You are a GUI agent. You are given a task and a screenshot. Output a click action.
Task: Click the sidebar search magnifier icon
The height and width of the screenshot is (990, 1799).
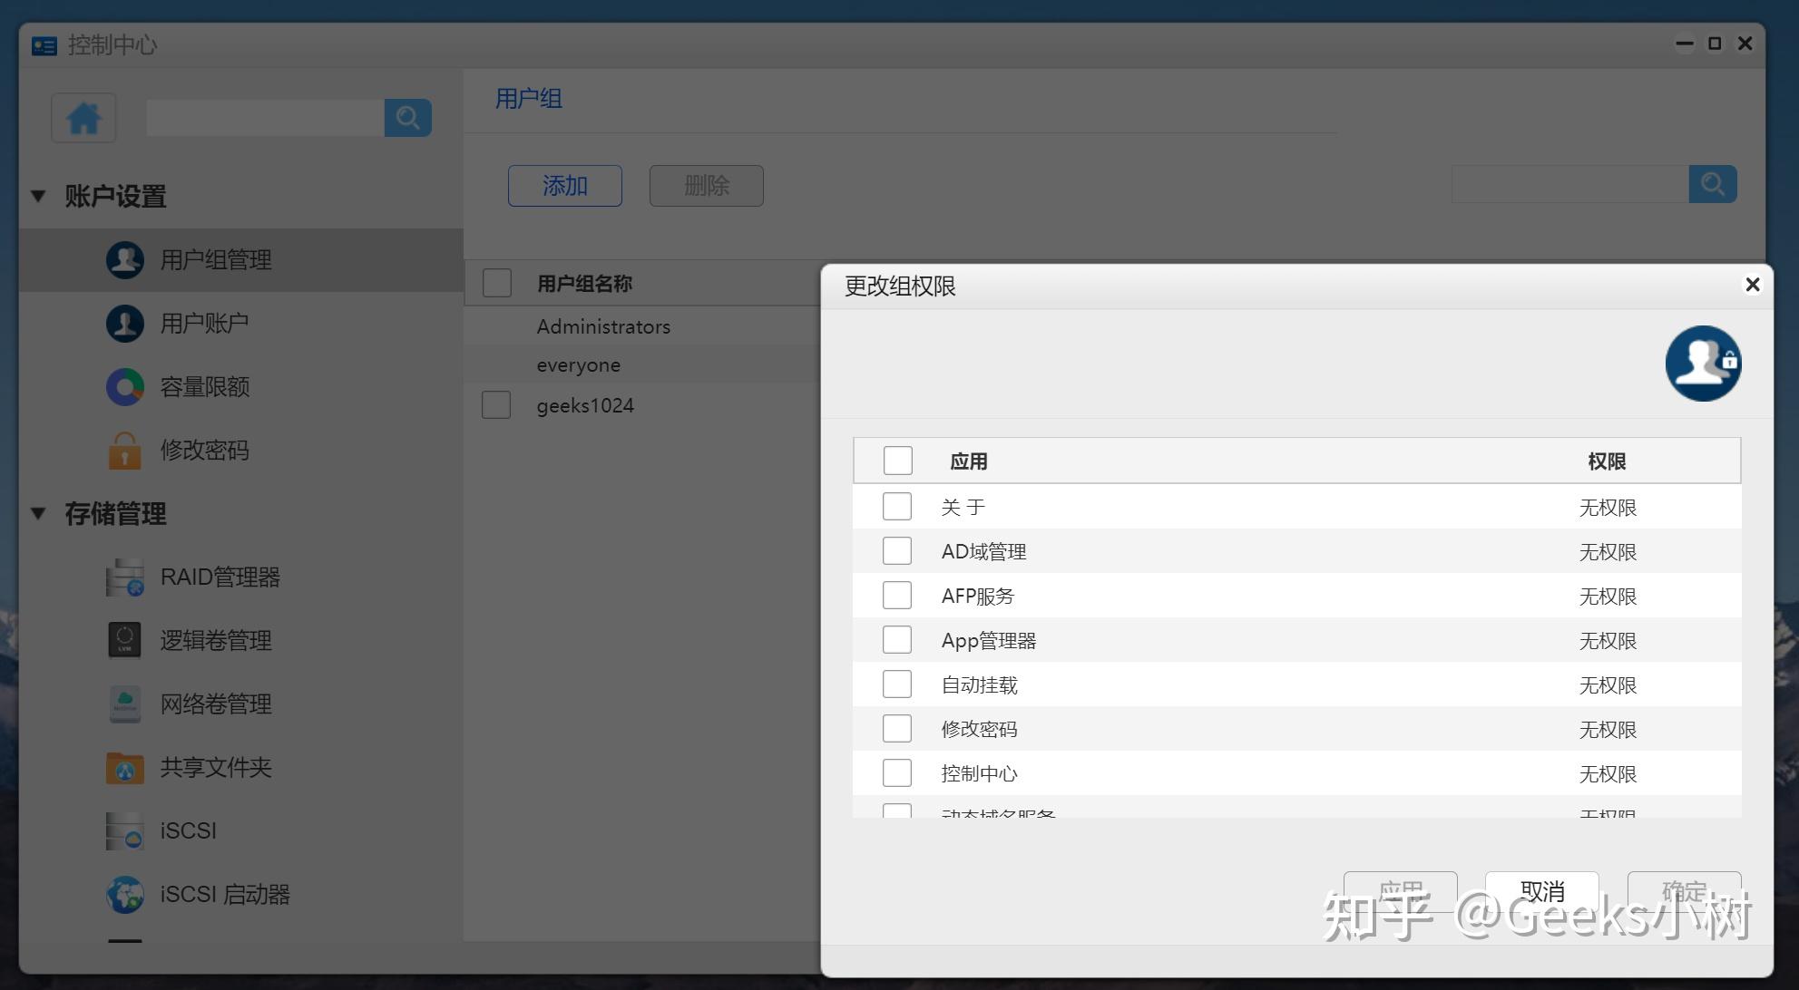[x=407, y=118]
